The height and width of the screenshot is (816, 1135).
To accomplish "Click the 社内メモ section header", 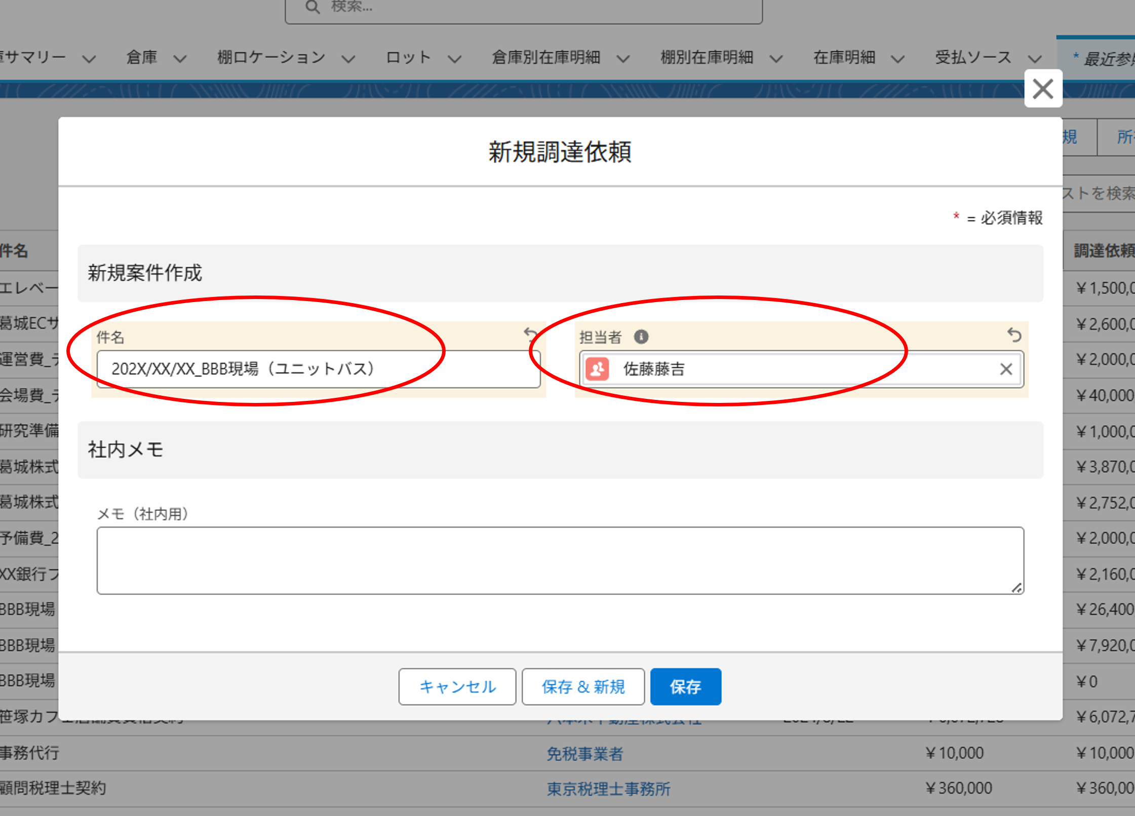I will [560, 450].
